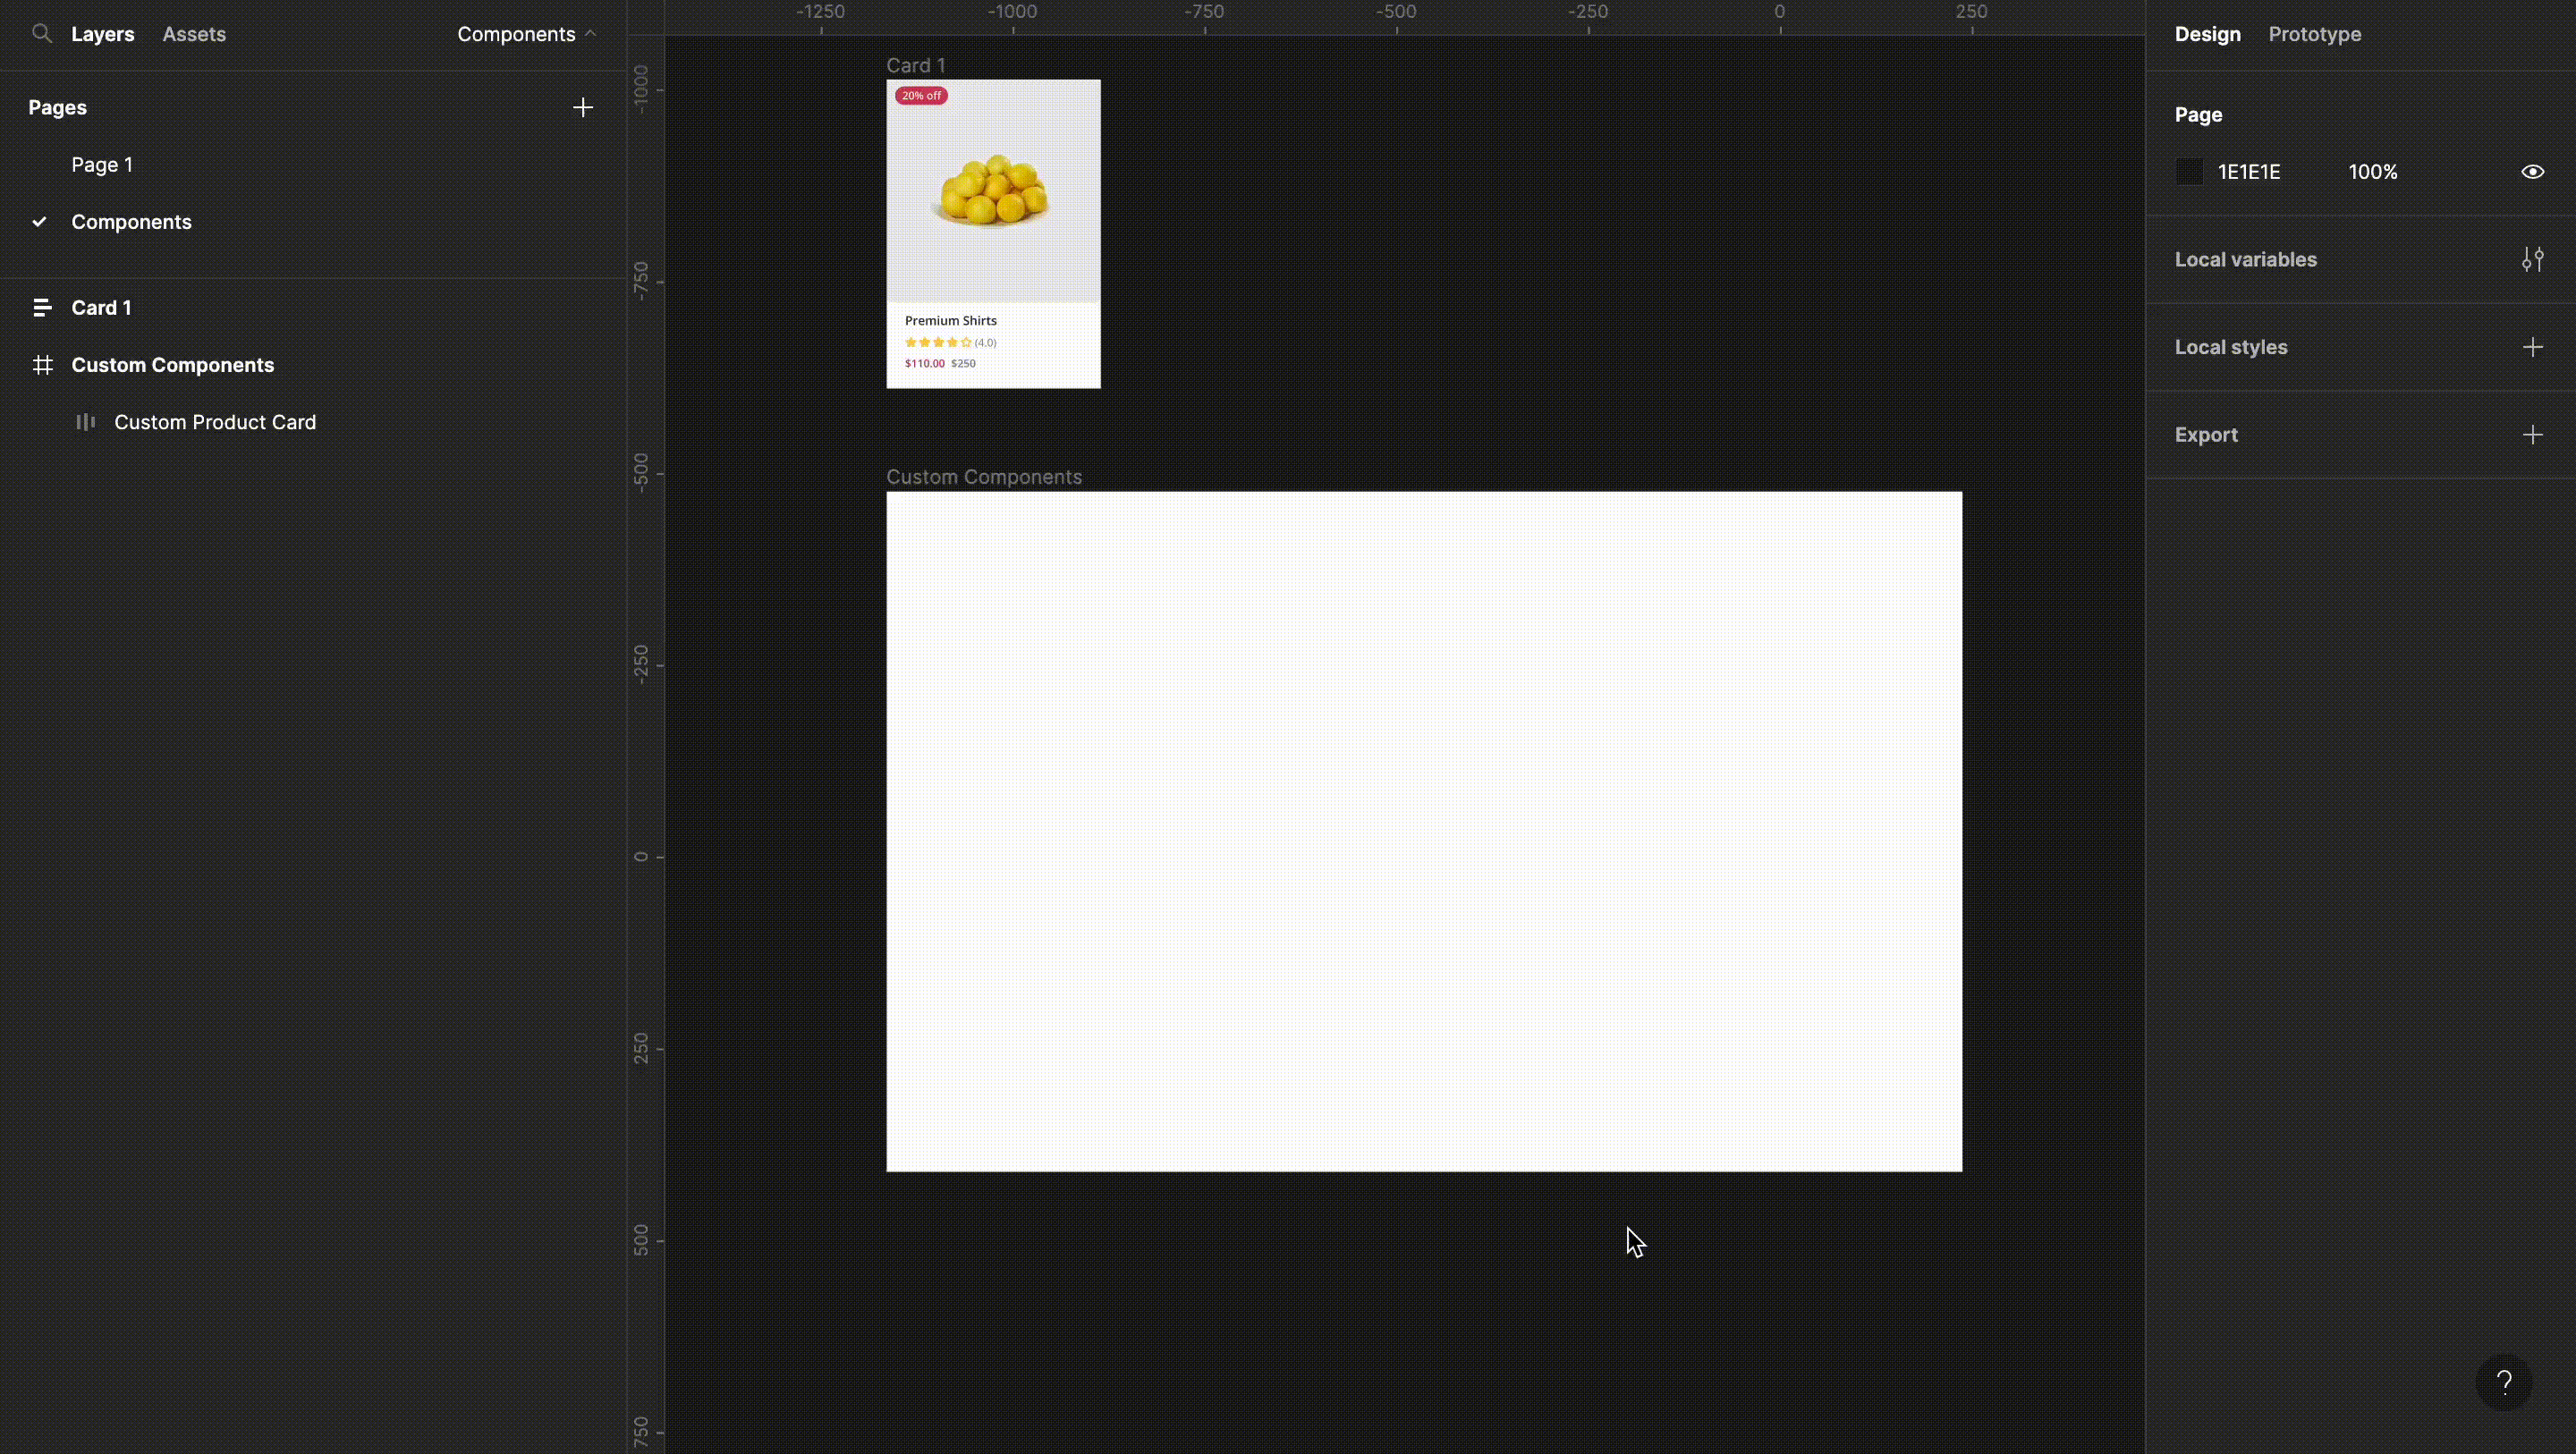The height and width of the screenshot is (1454, 2576).
Task: Click the Card 1 frame label on canvas
Action: pos(915,65)
